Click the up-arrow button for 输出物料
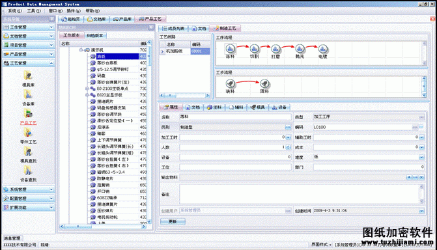The image size is (437, 250). point(409,177)
